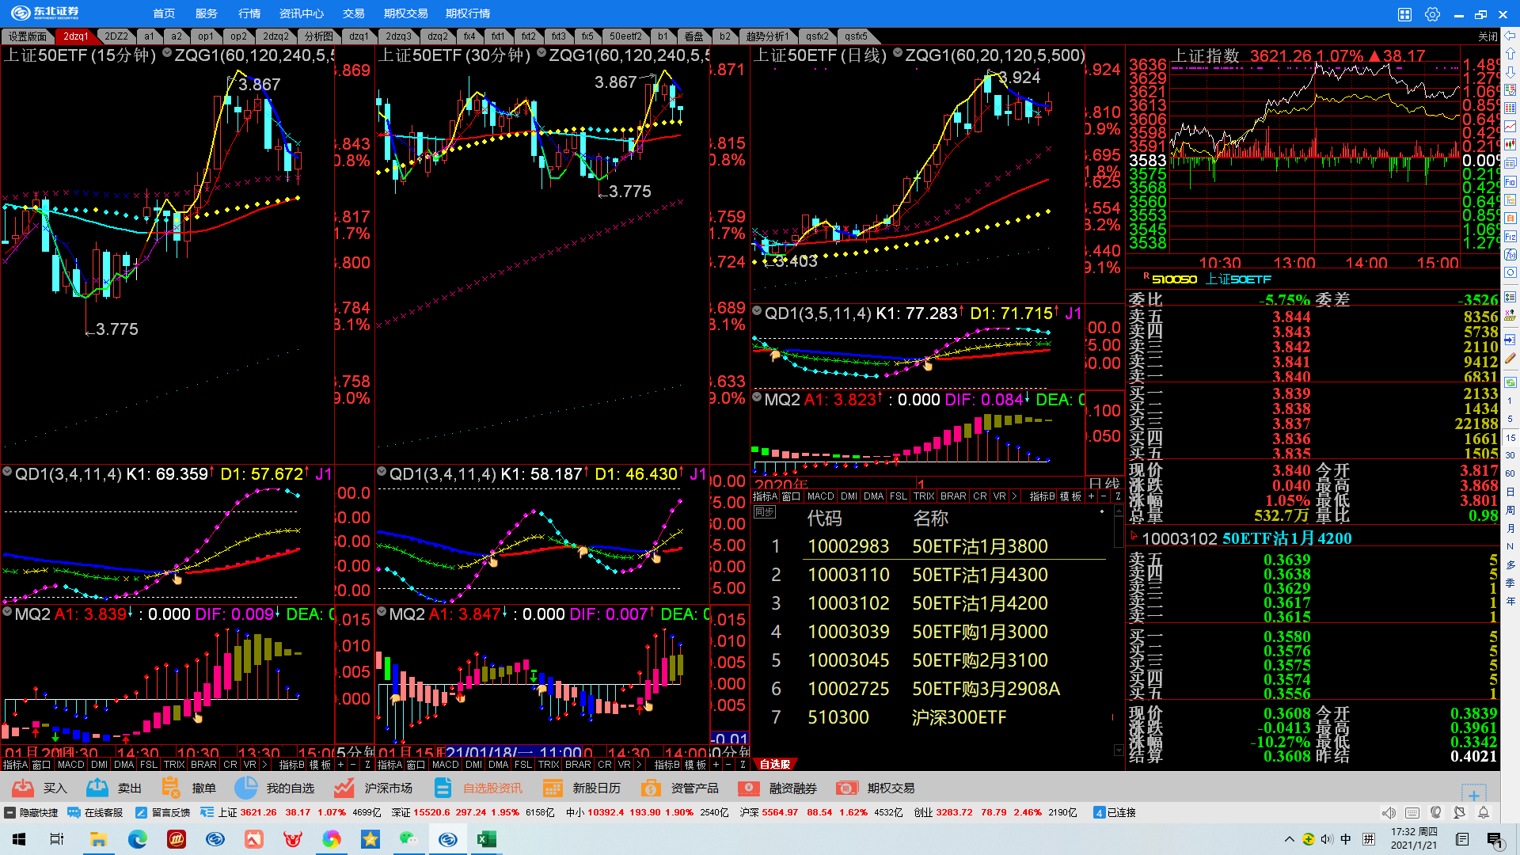Toggle 隐藏快捷 shortcut bar
1520x855 pixels.
click(x=31, y=812)
